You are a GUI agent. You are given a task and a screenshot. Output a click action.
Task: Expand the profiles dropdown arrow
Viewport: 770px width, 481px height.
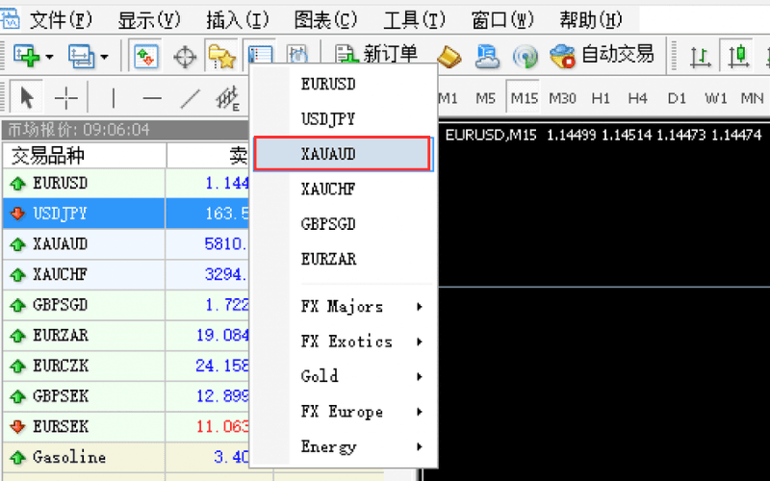(x=104, y=57)
